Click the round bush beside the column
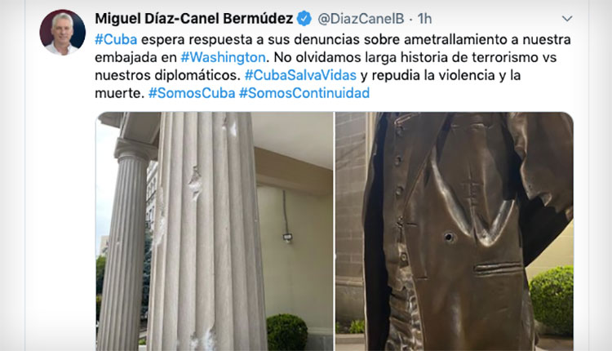This screenshot has height=351, width=612. [287, 332]
